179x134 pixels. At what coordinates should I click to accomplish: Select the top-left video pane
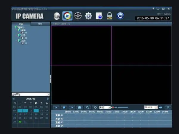tap(81, 46)
